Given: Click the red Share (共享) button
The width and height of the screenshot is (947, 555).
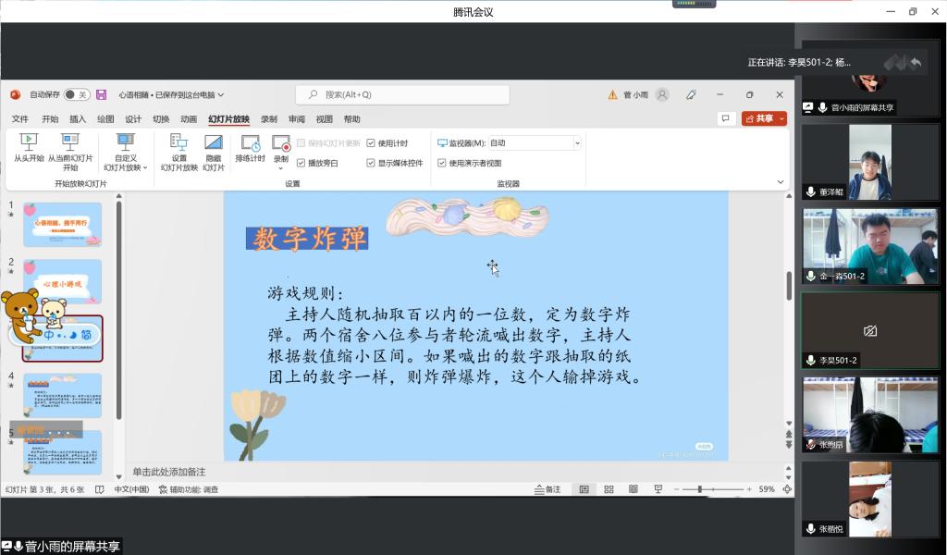Looking at the screenshot, I should tap(764, 118).
